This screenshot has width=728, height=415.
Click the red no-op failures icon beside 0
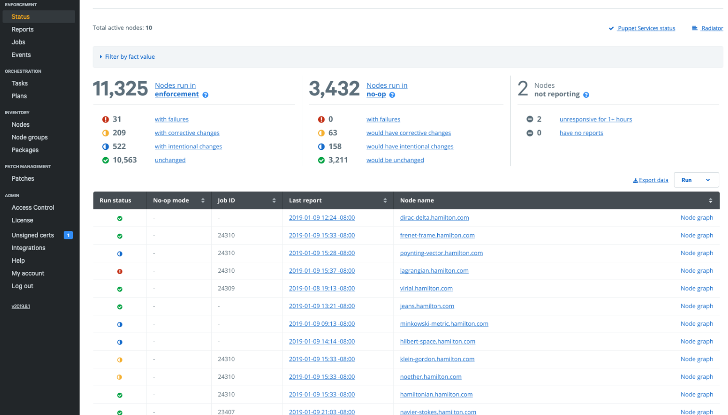coord(321,120)
